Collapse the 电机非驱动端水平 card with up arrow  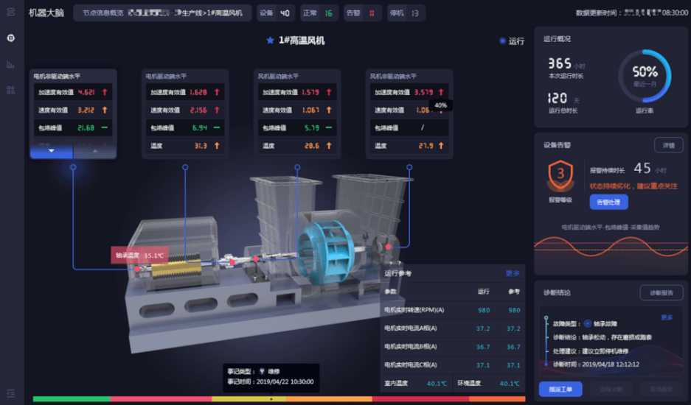(x=94, y=151)
